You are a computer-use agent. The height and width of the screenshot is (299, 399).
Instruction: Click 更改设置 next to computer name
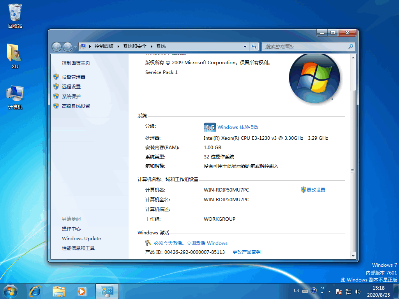pyautogui.click(x=316, y=190)
